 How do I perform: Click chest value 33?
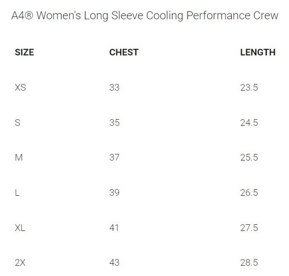(114, 87)
